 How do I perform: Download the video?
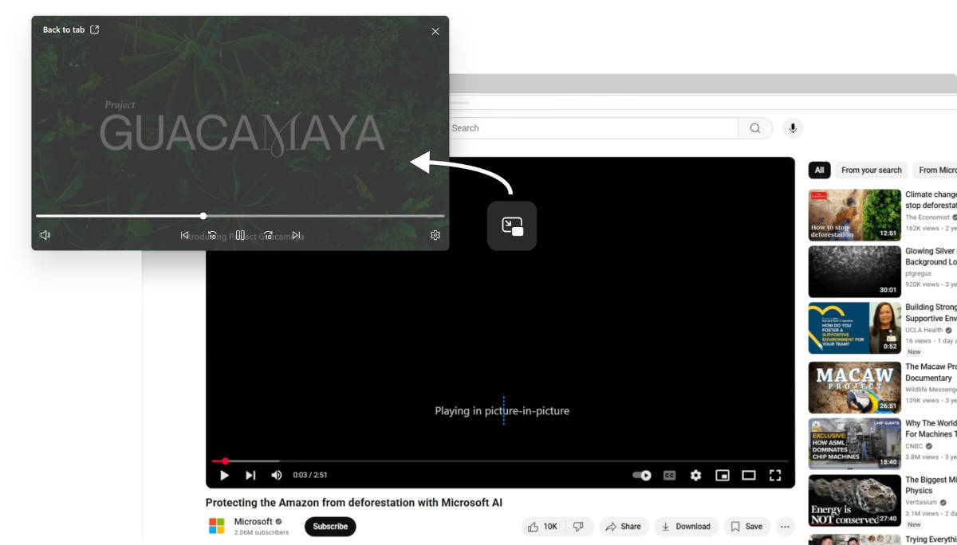[x=686, y=527]
